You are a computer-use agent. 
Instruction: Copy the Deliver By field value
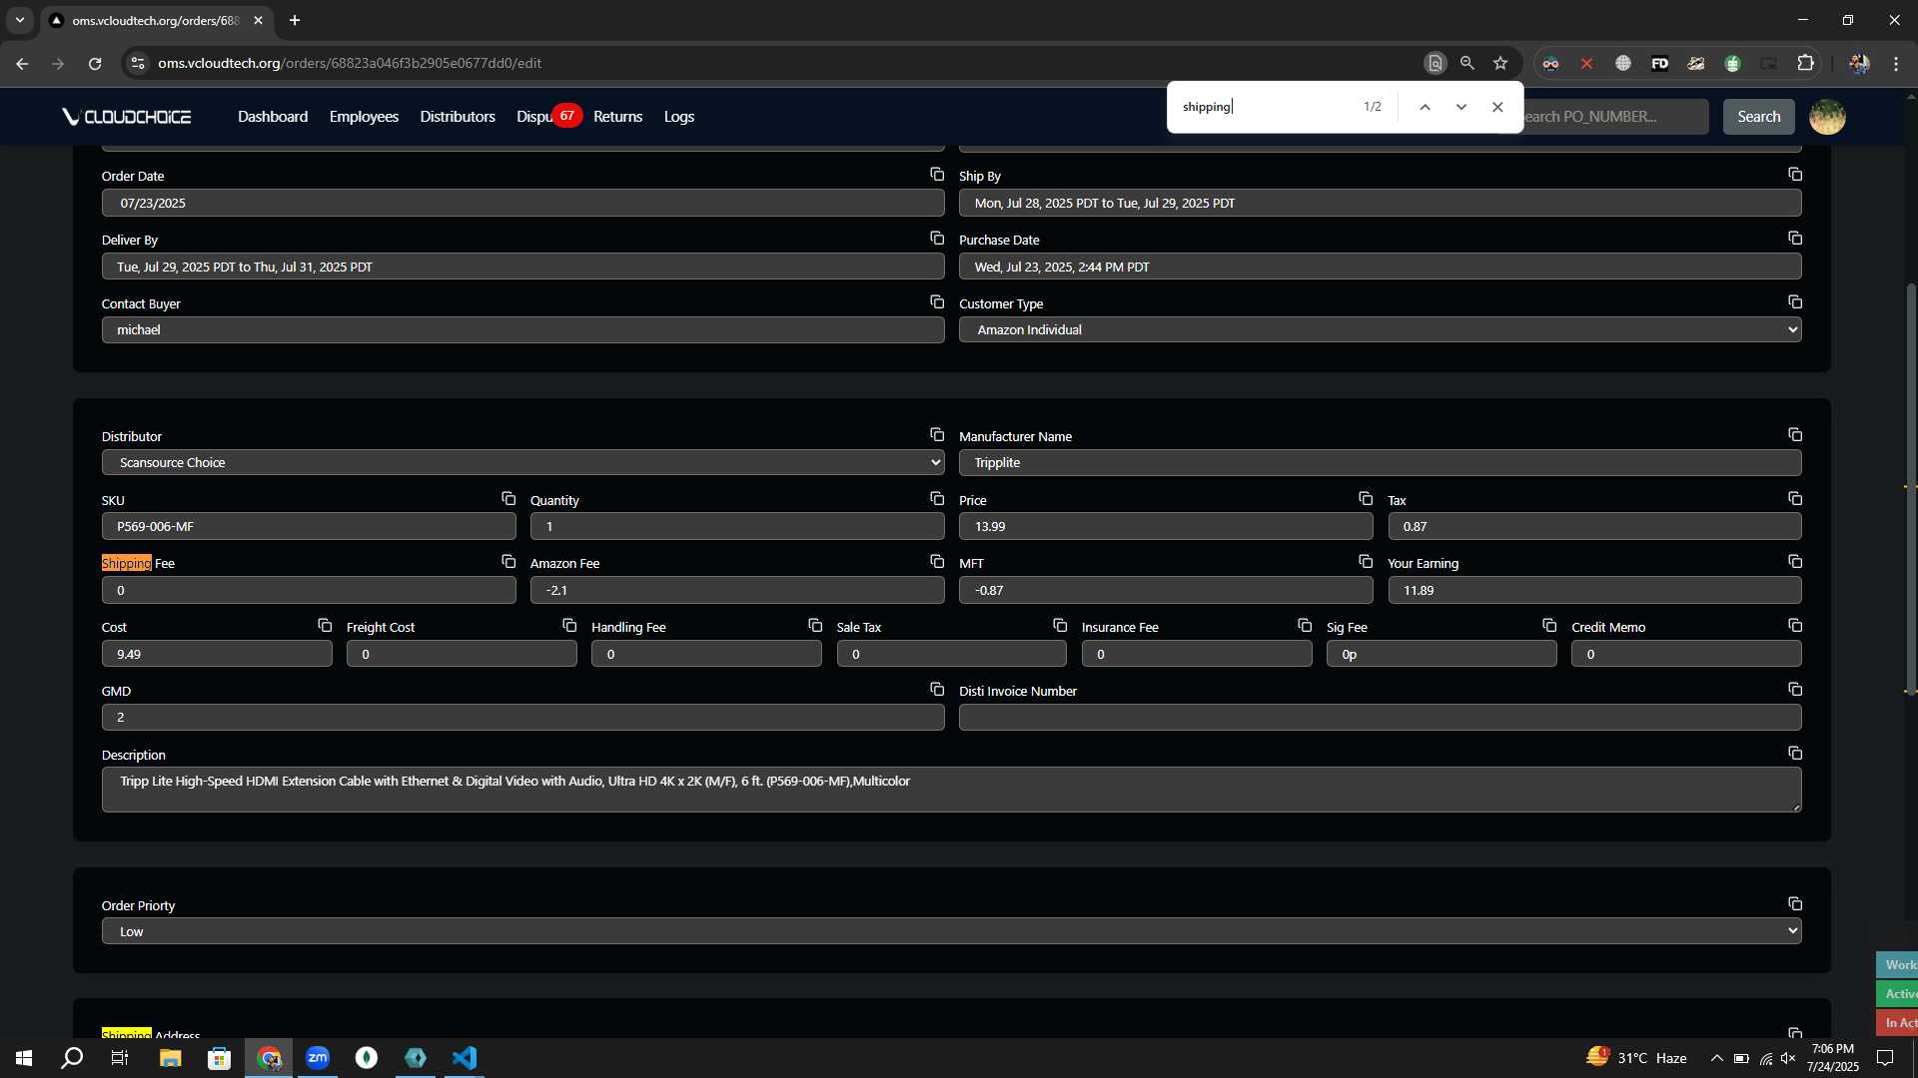point(937,239)
